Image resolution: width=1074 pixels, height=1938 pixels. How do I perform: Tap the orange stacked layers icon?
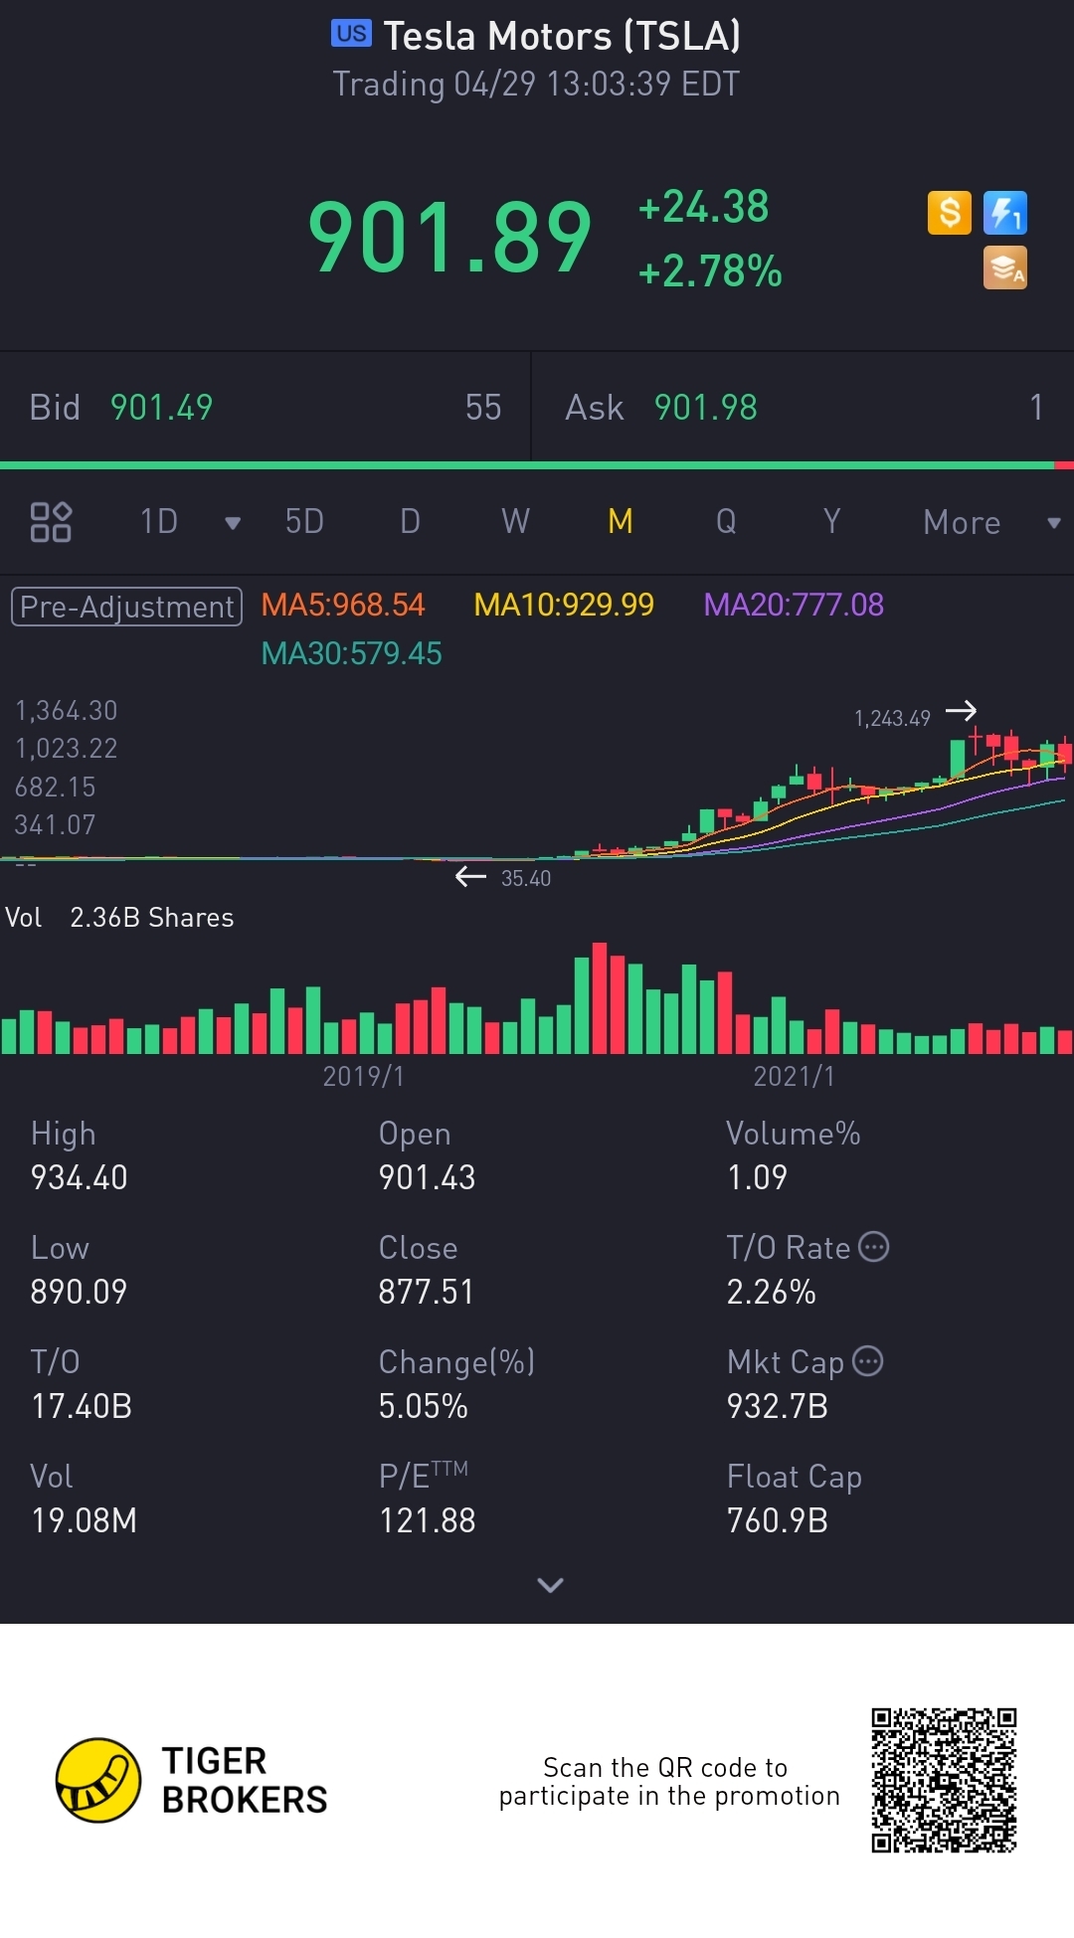point(1004,267)
